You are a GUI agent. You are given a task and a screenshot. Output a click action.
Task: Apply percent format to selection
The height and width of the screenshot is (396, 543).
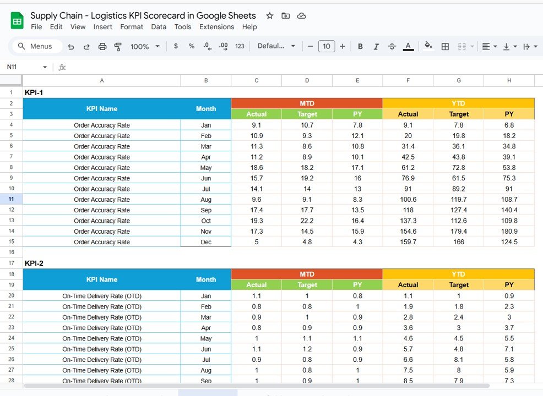pyautogui.click(x=191, y=46)
